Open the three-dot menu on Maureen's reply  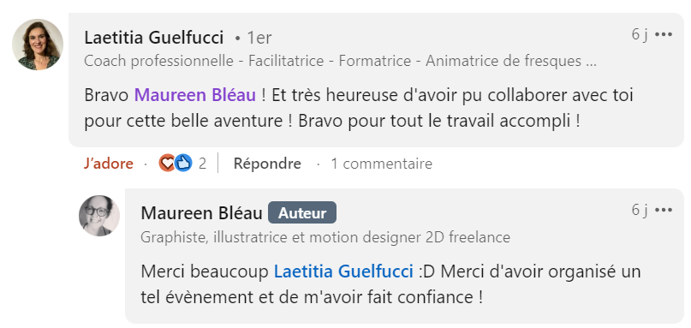tap(664, 211)
